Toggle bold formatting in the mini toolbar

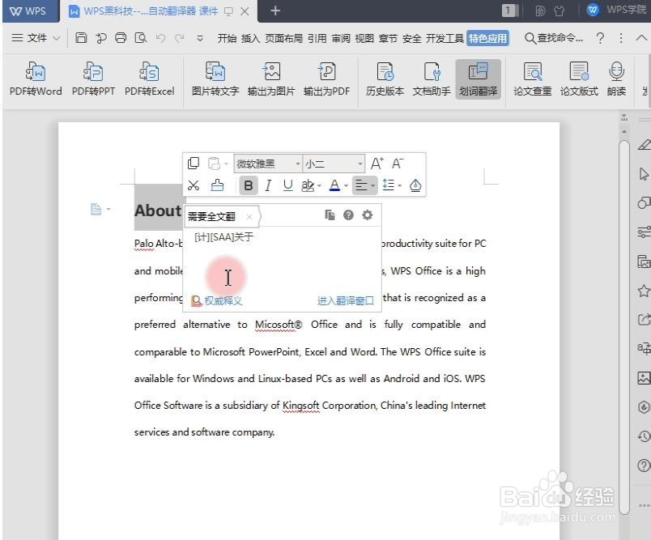249,185
